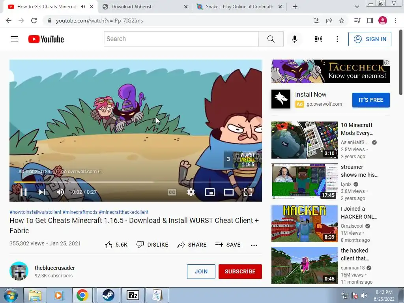Play 10 Minecraft Mods video thumbnail

coord(304,140)
